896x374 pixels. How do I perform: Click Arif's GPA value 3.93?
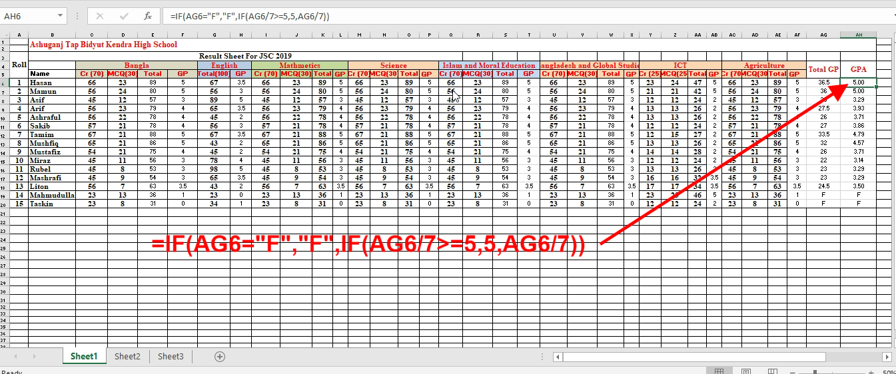(x=859, y=108)
